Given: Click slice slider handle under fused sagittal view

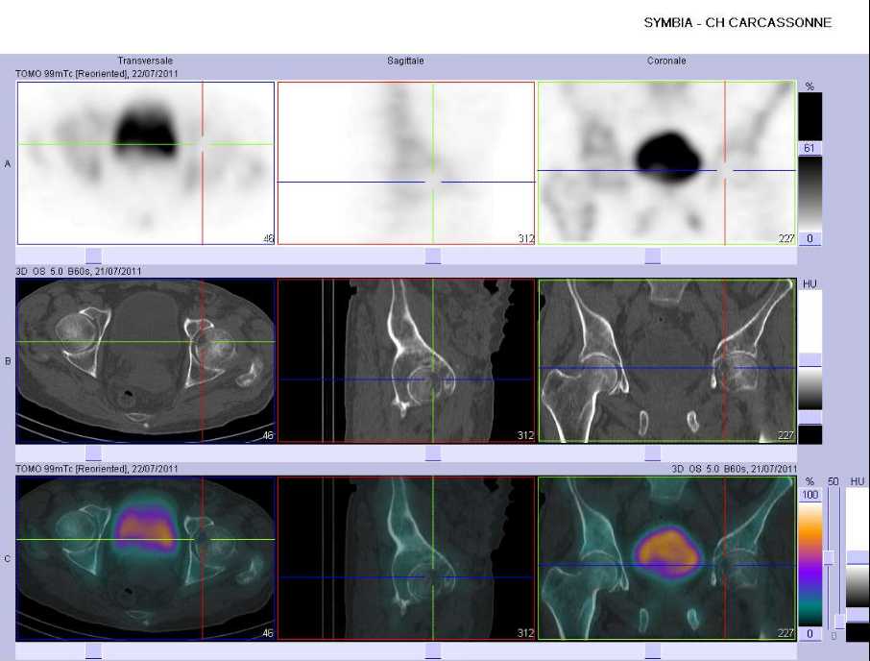Looking at the screenshot, I should point(433,651).
